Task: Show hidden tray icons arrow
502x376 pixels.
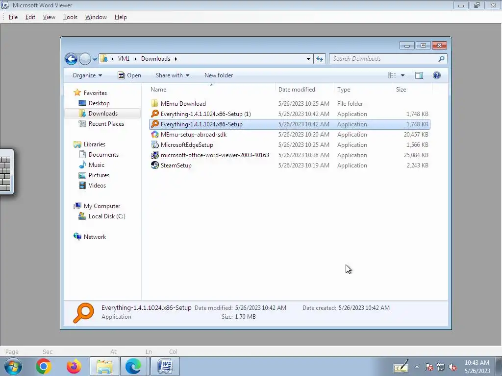Action: (x=417, y=367)
